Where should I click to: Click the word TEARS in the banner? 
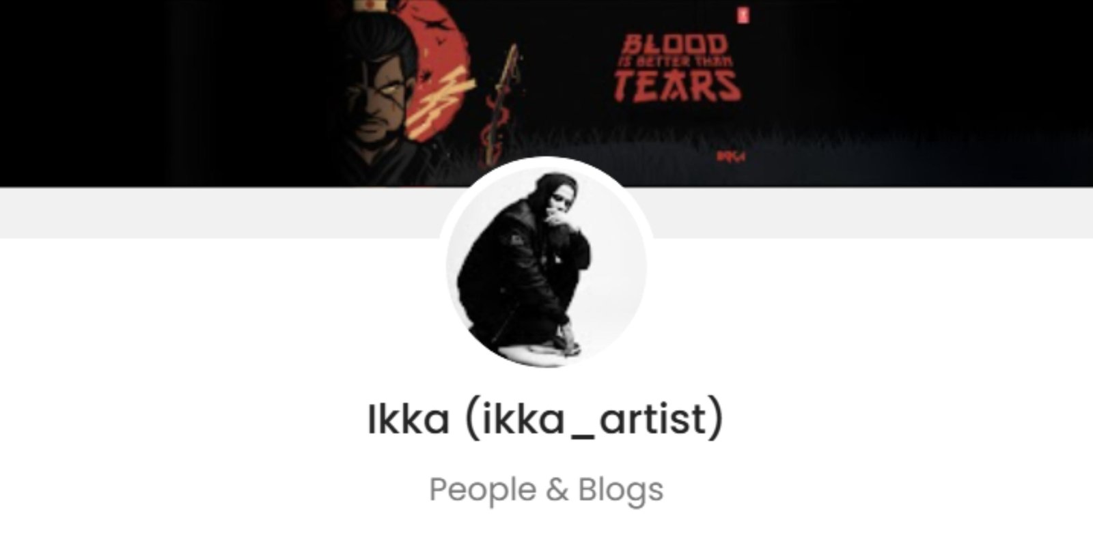(676, 85)
